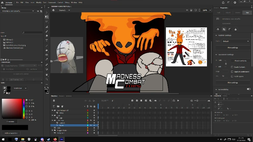Select the Line tool

coord(47,46)
